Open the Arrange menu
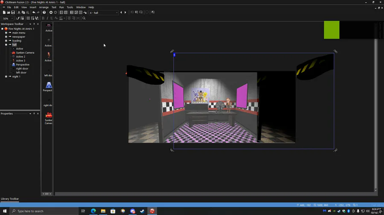The height and width of the screenshot is (215, 384). [x=44, y=7]
